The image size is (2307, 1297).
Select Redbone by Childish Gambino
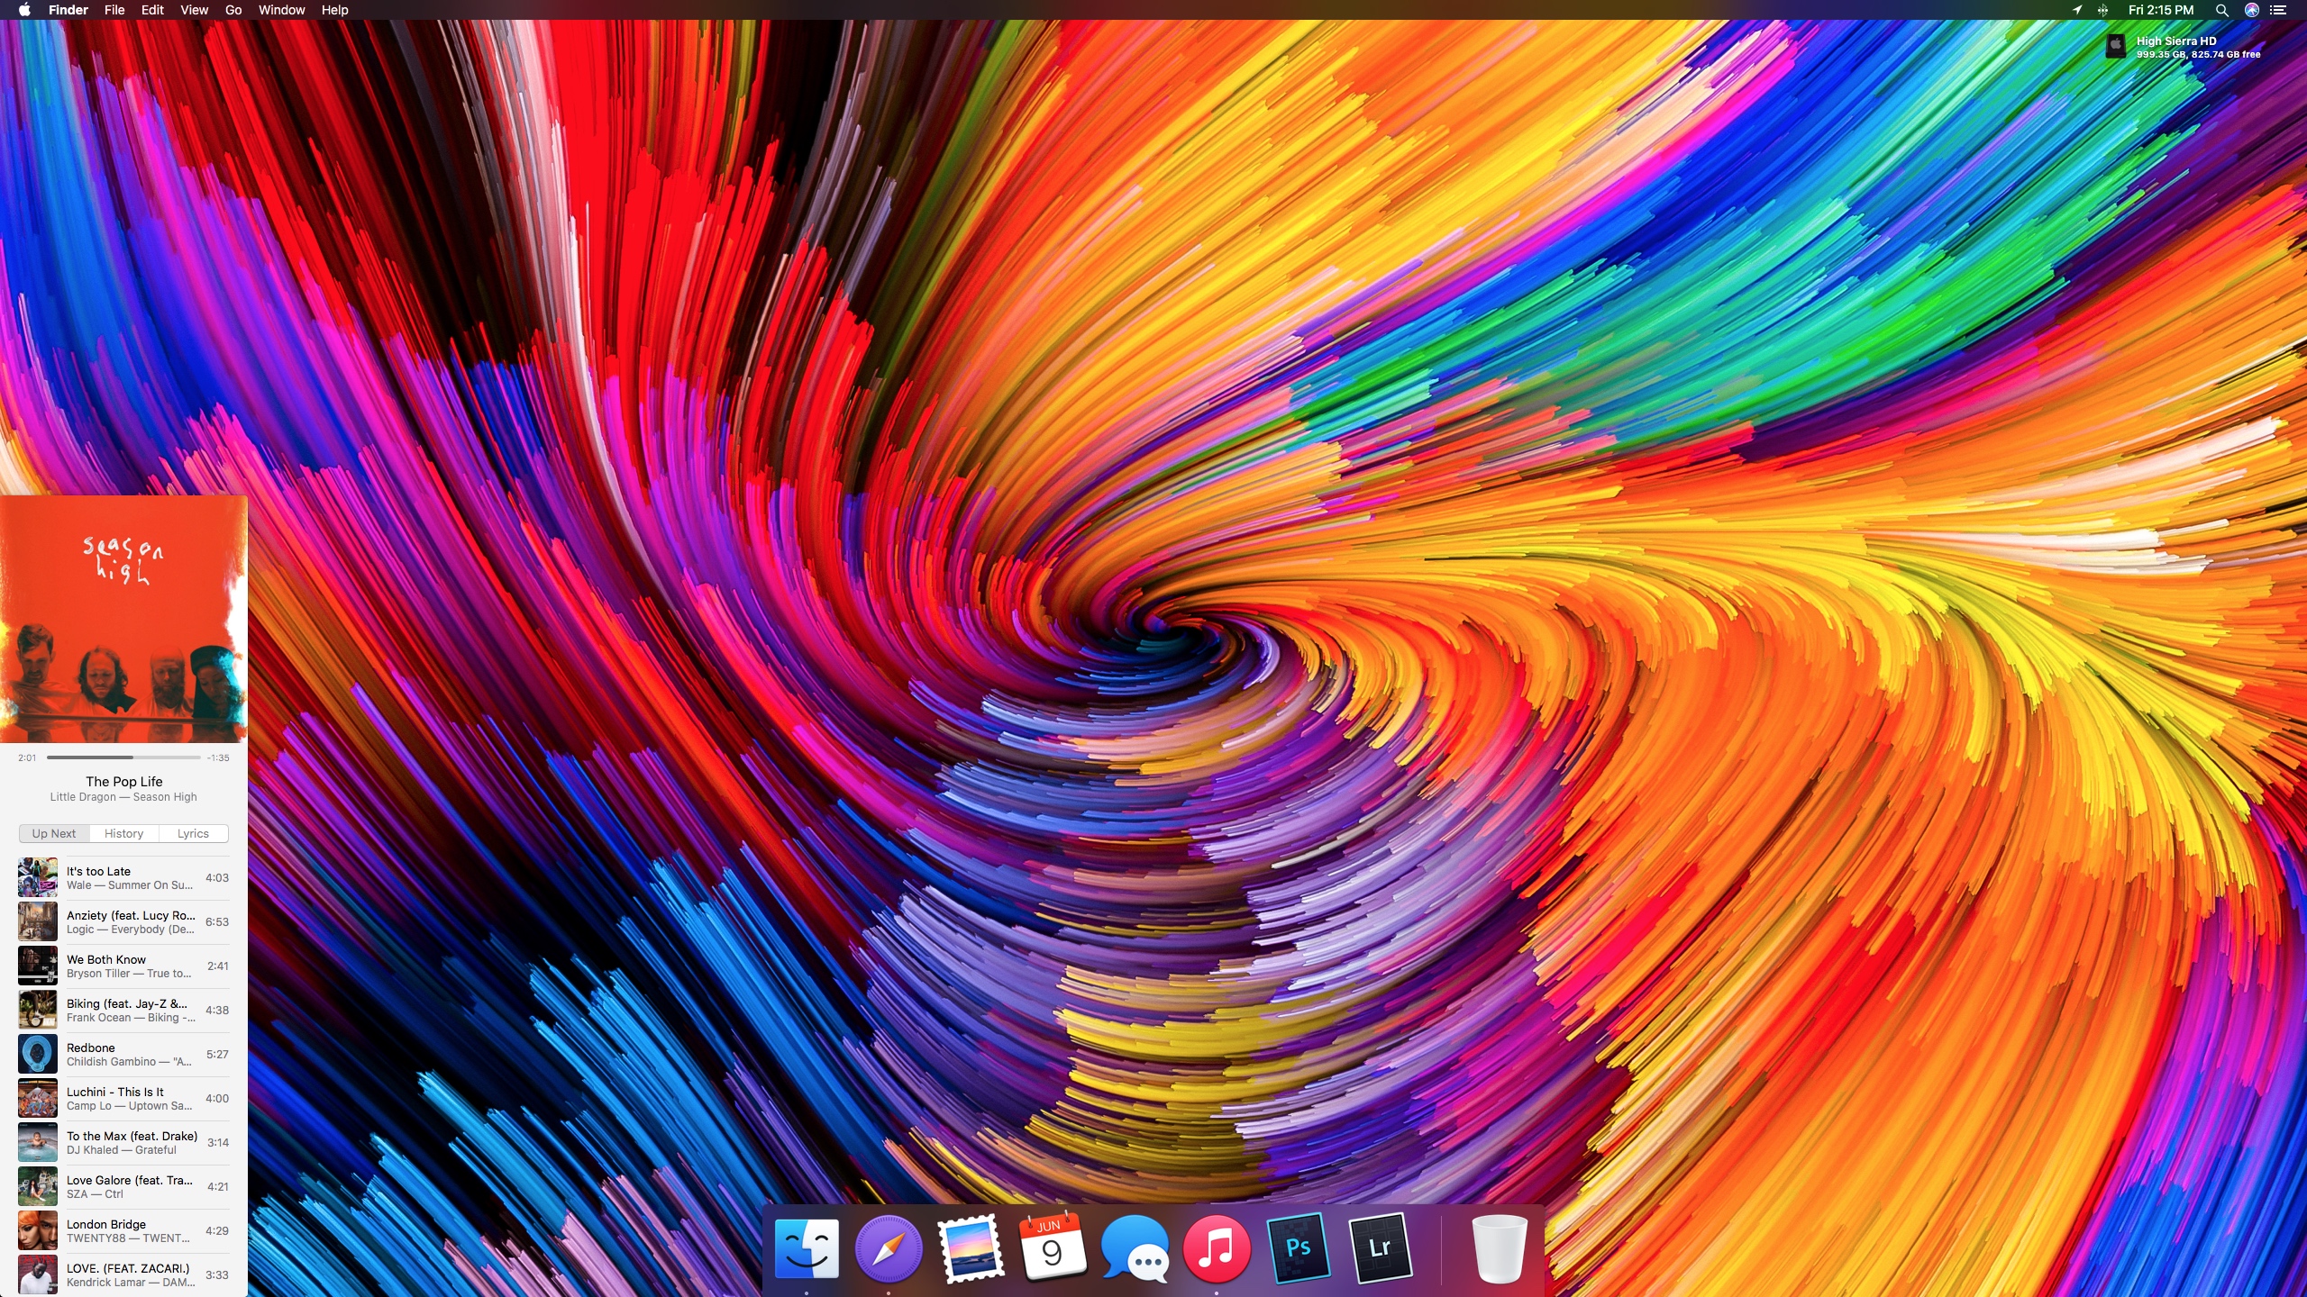pyautogui.click(x=123, y=1054)
